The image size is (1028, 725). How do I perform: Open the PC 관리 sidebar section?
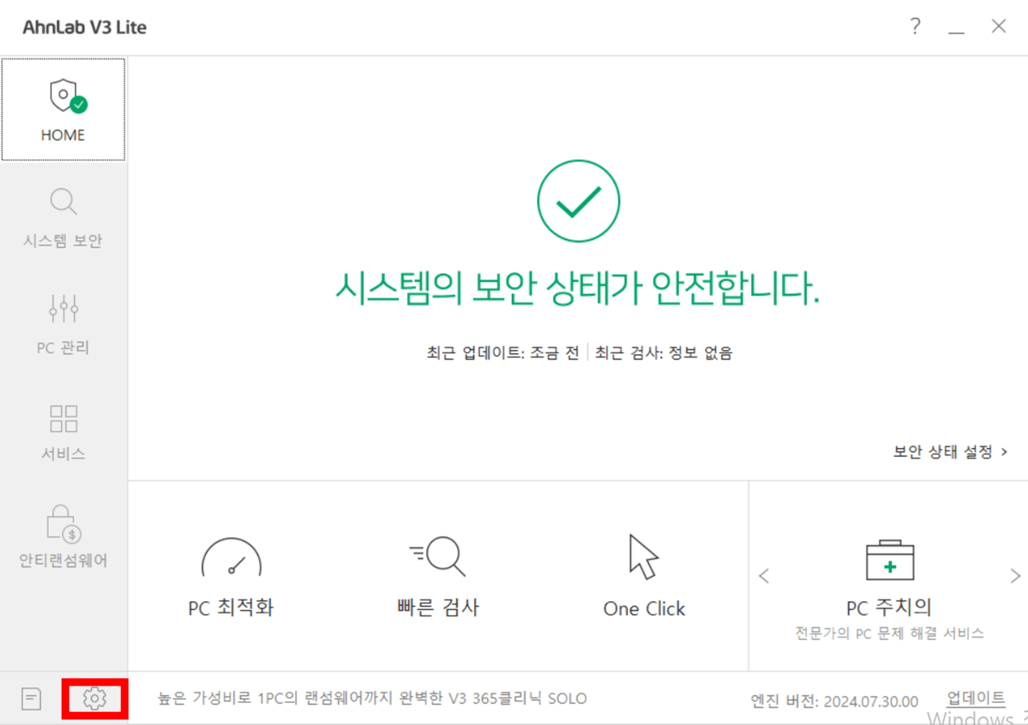(x=63, y=324)
